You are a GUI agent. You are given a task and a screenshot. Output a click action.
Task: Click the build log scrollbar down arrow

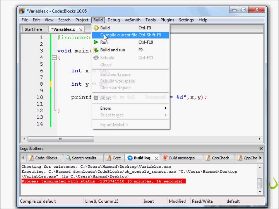coord(260,192)
